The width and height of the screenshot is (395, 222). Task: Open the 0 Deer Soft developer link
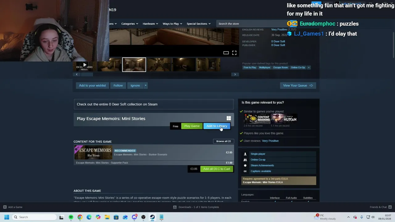[278, 41]
